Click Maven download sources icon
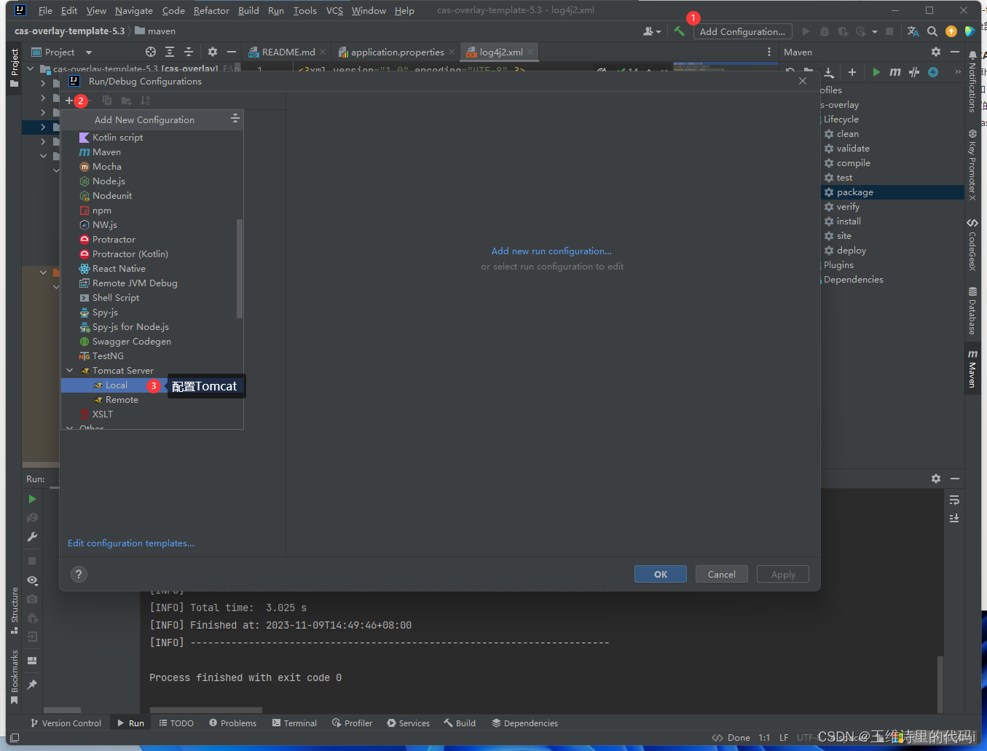987x751 pixels. (829, 72)
